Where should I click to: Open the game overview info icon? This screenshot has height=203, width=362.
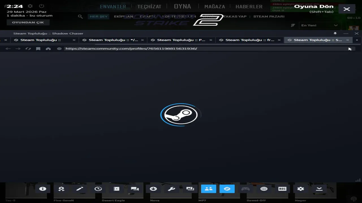(43, 189)
